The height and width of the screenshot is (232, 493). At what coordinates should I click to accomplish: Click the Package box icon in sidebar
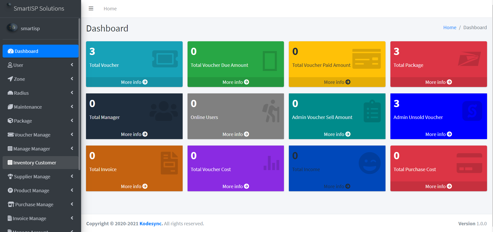(x=10, y=121)
